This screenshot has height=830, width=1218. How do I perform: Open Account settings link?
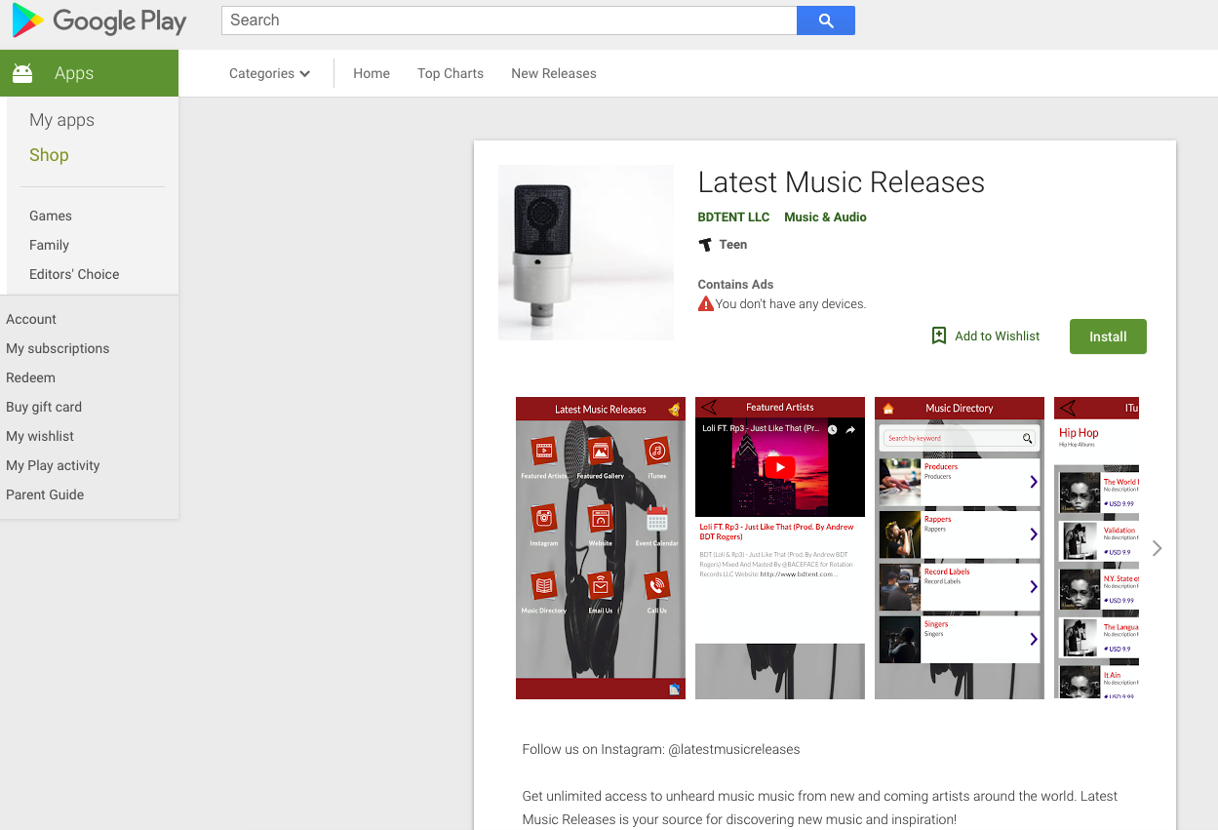coord(31,319)
